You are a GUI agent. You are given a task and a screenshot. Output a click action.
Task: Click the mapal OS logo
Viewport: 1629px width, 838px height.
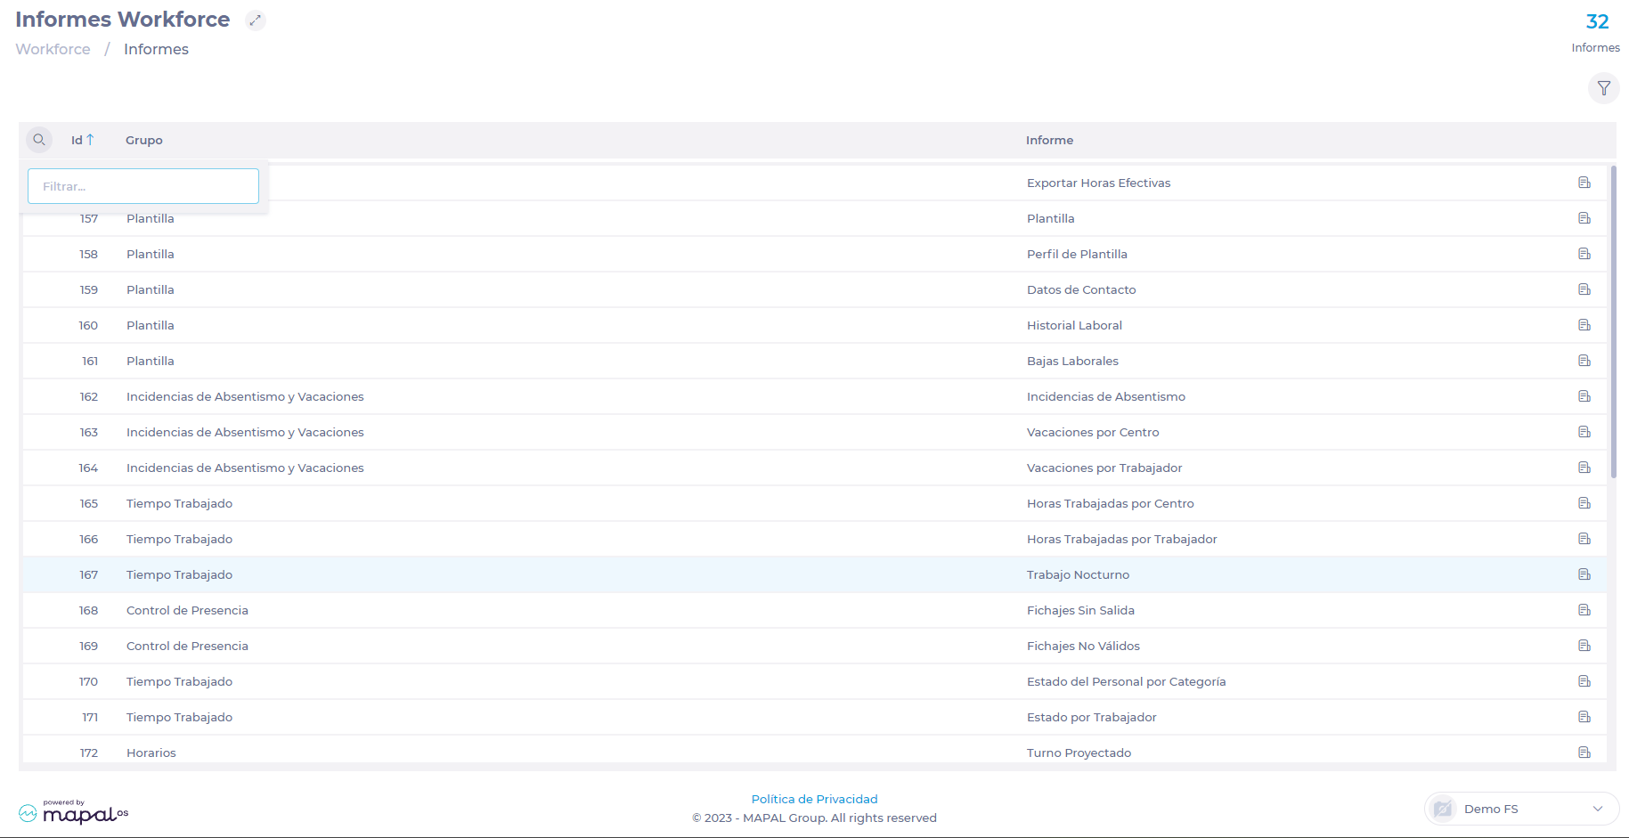click(73, 812)
